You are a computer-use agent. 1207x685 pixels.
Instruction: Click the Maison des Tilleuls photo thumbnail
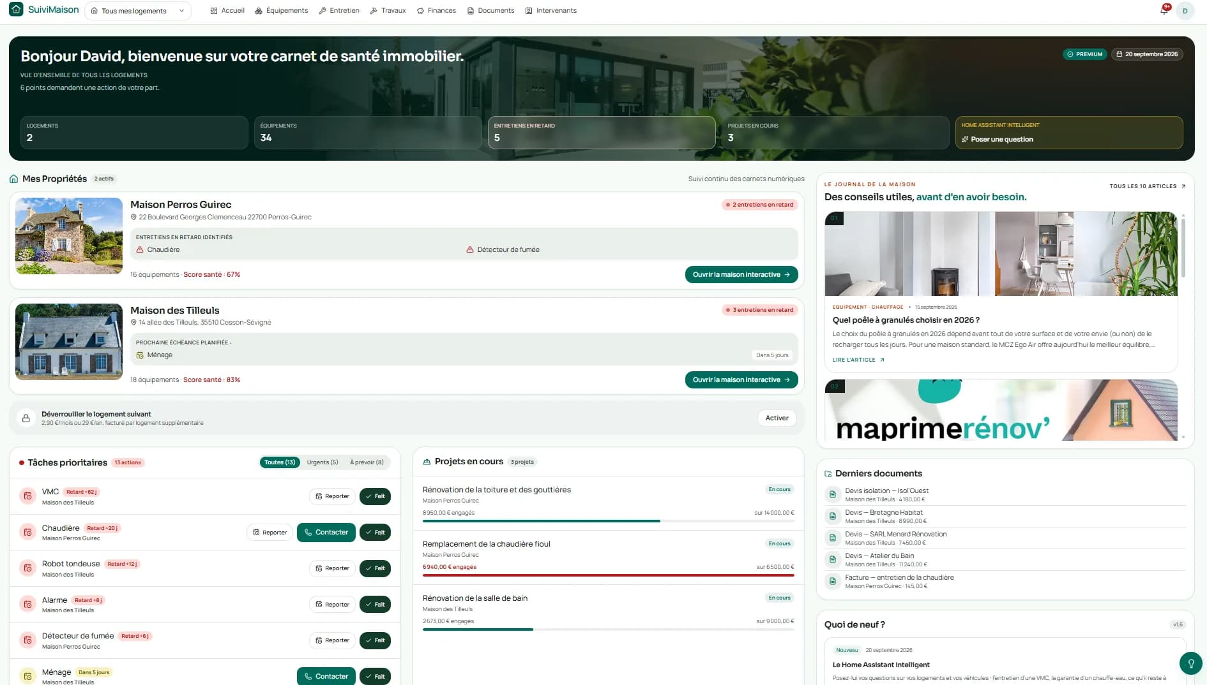click(x=69, y=342)
